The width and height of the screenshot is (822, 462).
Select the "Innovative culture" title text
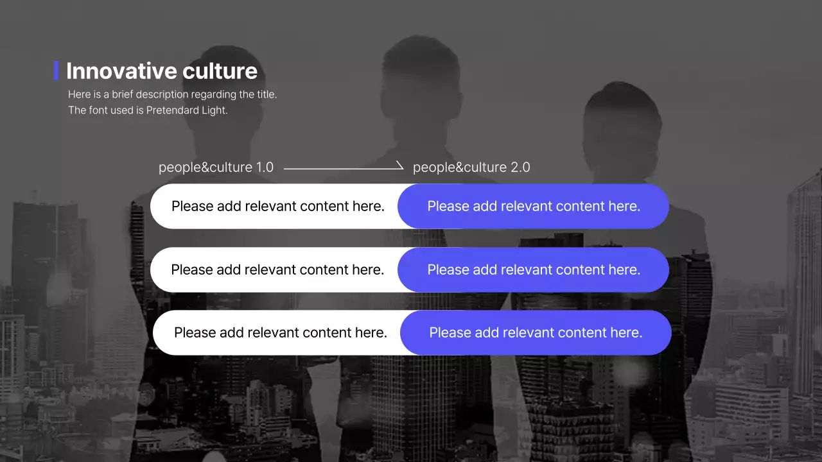[x=161, y=71]
